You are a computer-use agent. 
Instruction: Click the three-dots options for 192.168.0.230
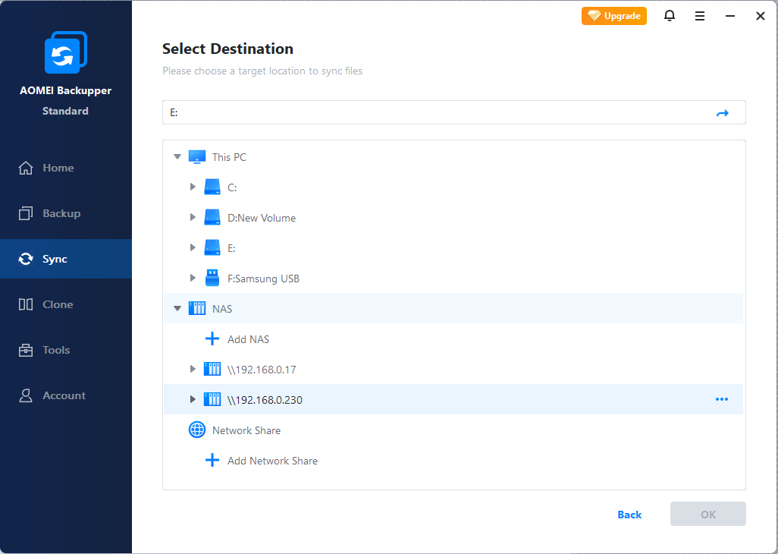click(x=722, y=399)
